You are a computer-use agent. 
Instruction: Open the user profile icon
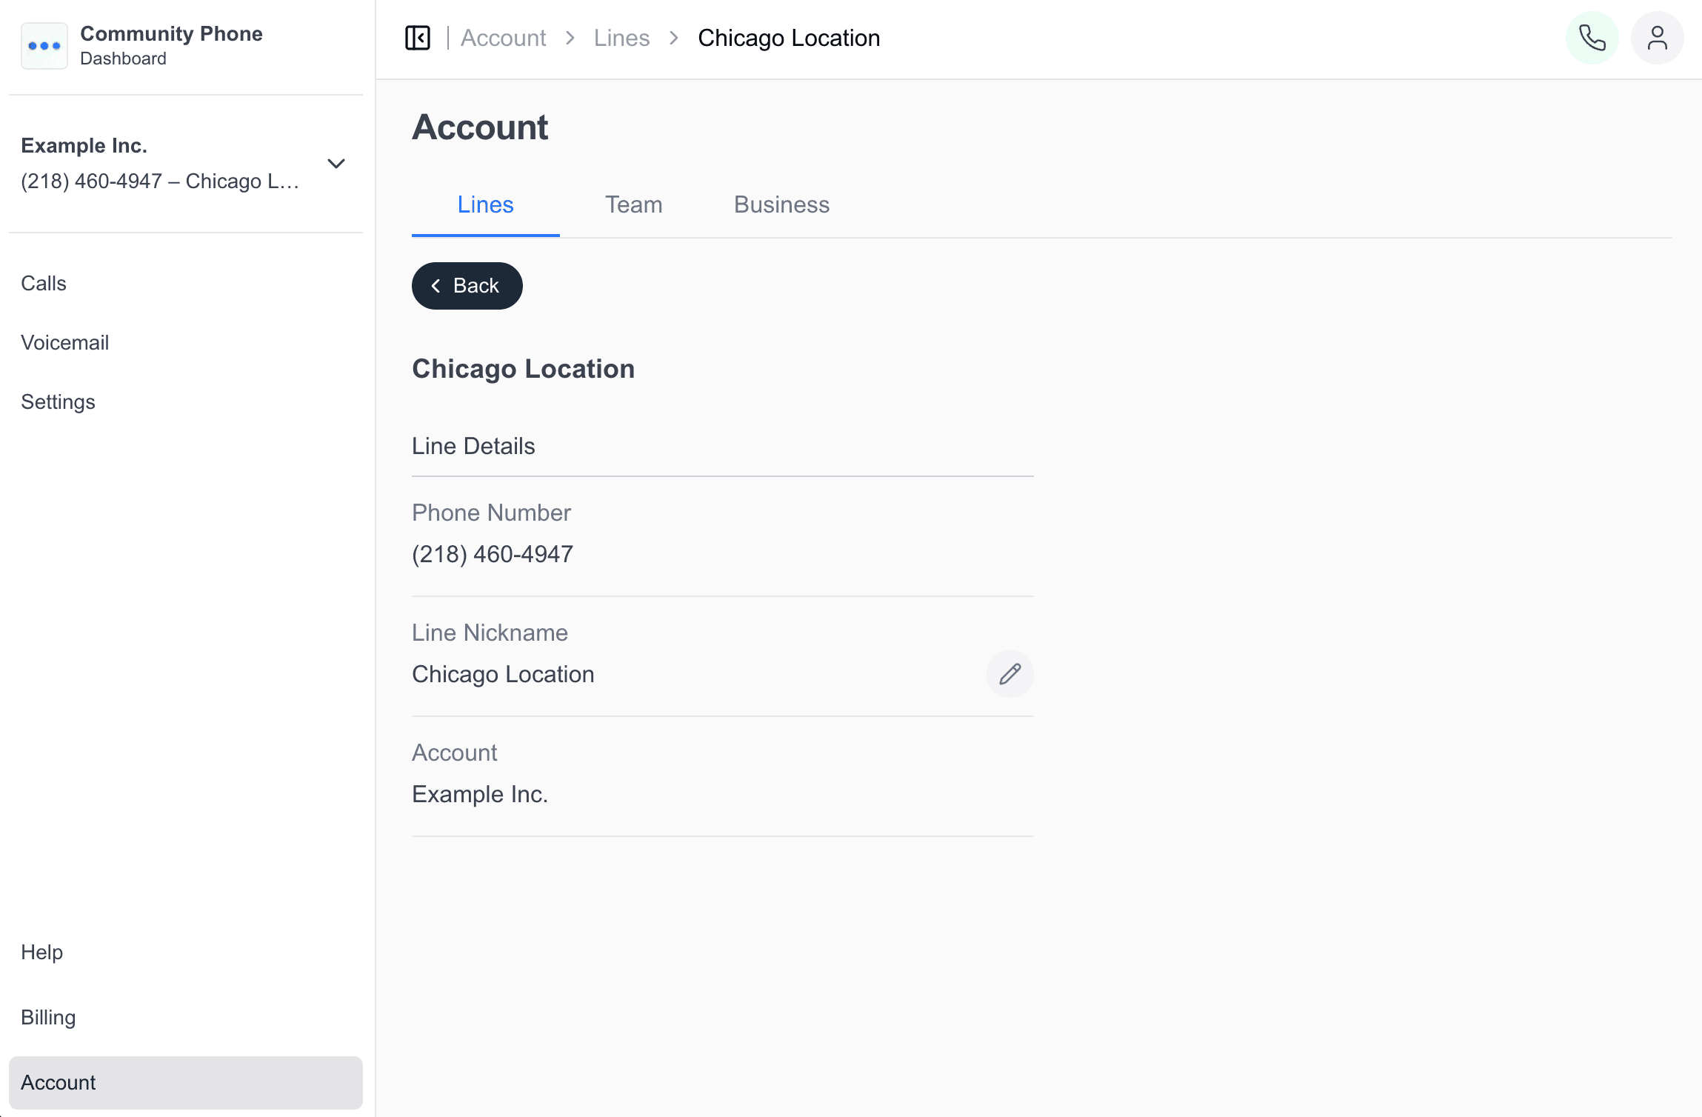[x=1657, y=38]
